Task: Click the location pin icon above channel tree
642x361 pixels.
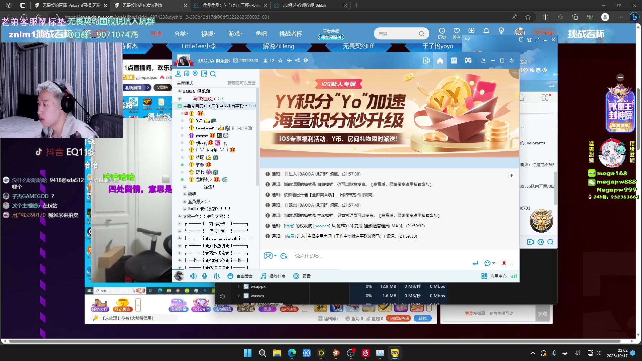Action: [x=195, y=74]
